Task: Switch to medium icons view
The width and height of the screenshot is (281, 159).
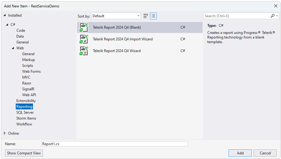Action: click(x=146, y=16)
